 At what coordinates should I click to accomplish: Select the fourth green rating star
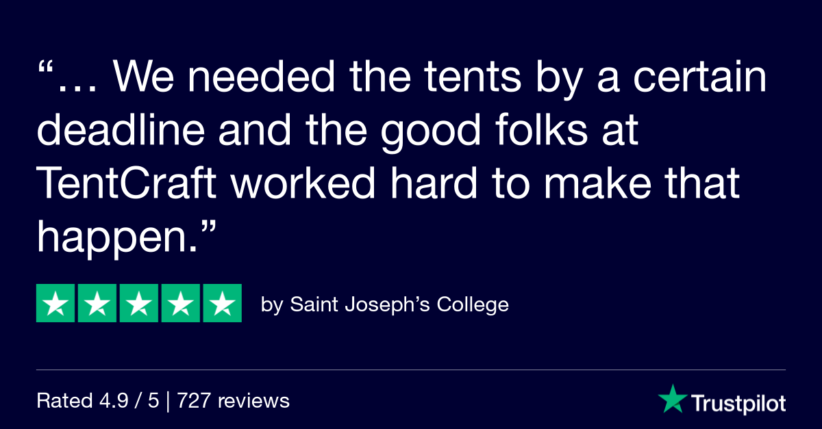coord(181,303)
